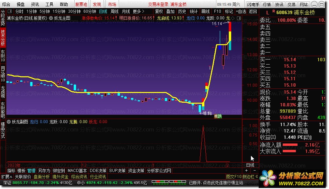Select the MACD基本 indicator tab

77,171
